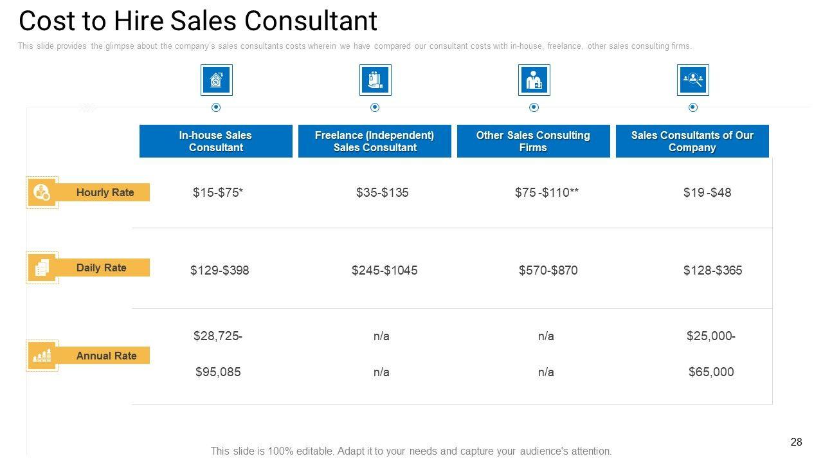Select the $245-$1045 daily rate cell
The height and width of the screenshot is (463, 823).
pyautogui.click(x=384, y=271)
